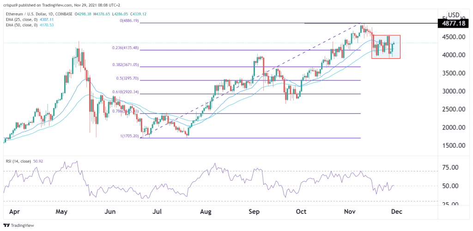
Task: Click the 3500.00 price axis label
Action: pyautogui.click(x=454, y=73)
